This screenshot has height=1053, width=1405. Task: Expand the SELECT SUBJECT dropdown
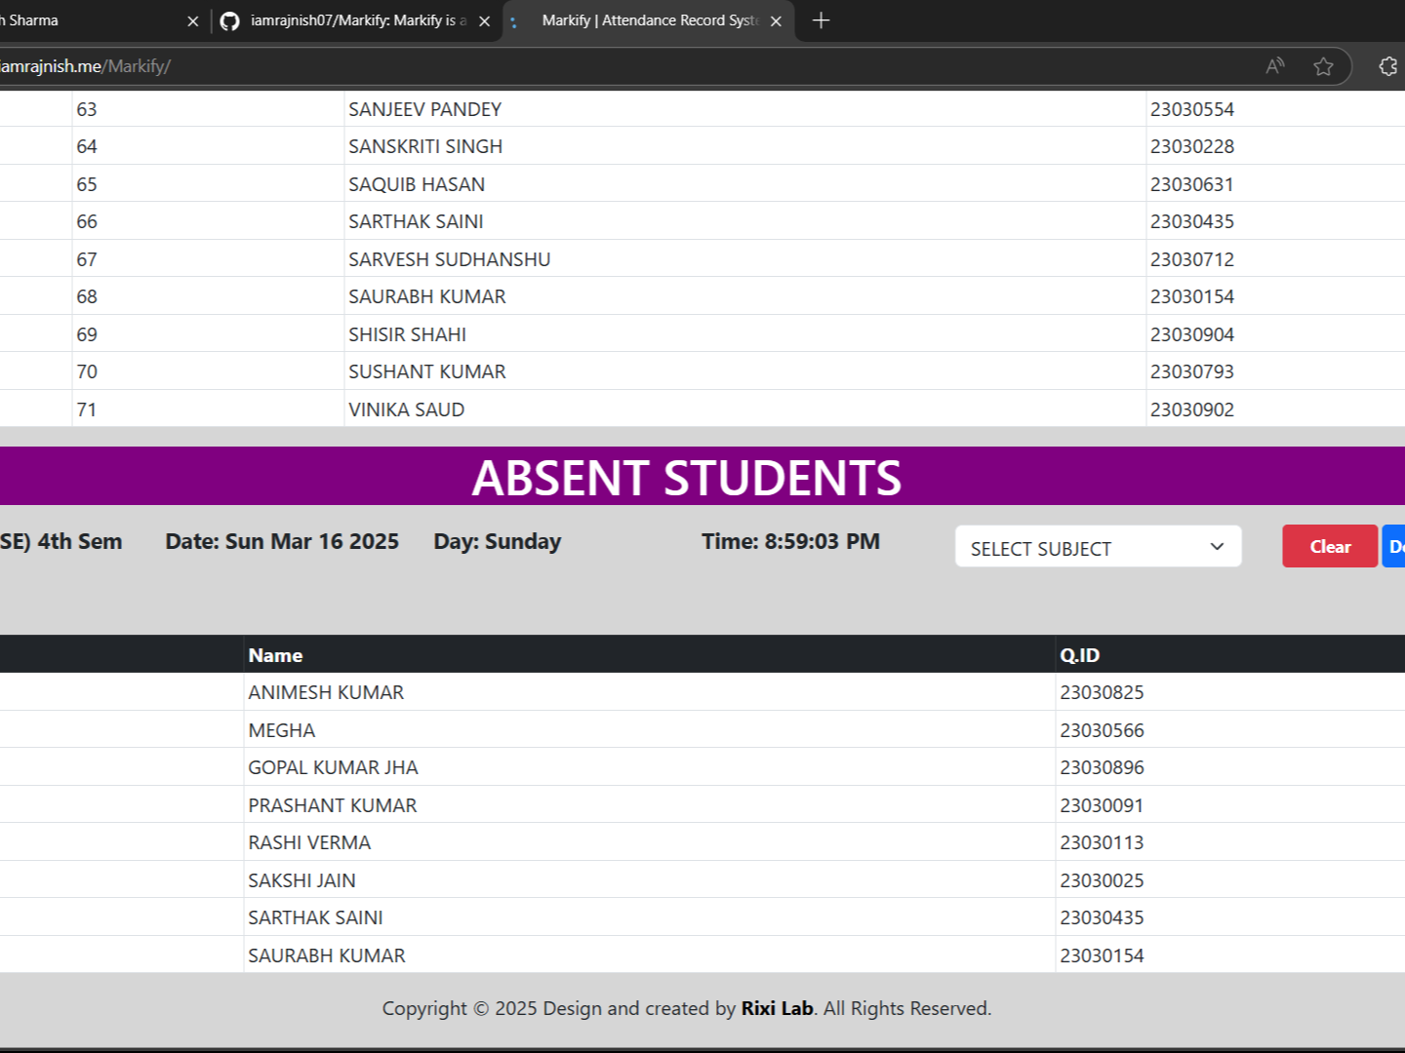[1098, 547]
